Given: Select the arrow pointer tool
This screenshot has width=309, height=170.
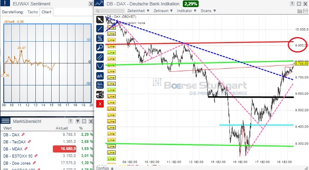Looking at the screenshot, I should 100,20.
